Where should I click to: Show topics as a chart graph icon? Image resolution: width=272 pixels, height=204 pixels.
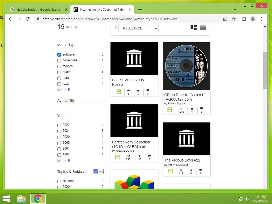pos(96,171)
